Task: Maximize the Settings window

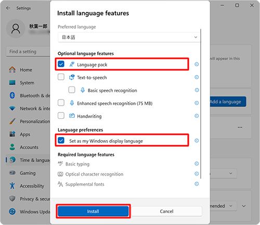Action: (237, 5)
